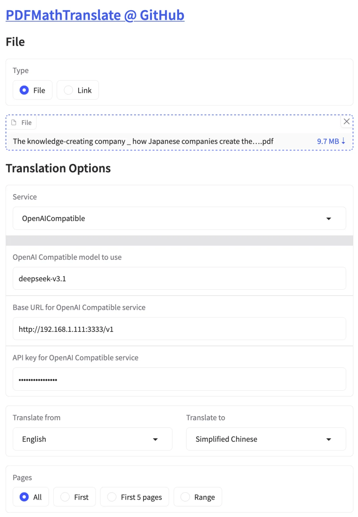Choose the Range pages option
Screen dimensions: 358x517
coord(198,497)
